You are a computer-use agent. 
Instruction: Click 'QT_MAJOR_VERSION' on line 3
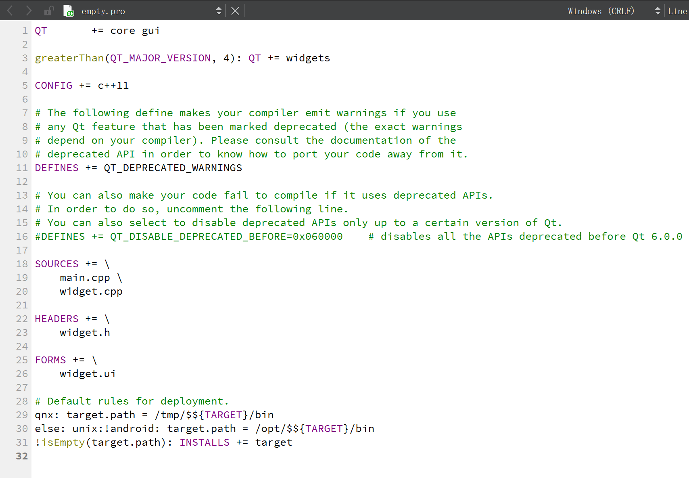161,58
